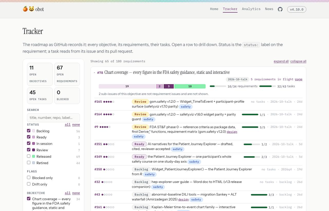Click the Backlog segment of progress bar
Image resolution: width=329 pixels, height=211 pixels.
pyautogui.click(x=127, y=86)
